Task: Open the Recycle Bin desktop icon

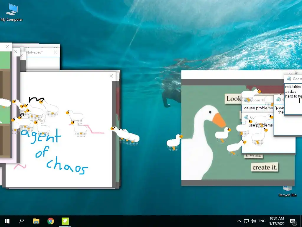Action: (287, 191)
